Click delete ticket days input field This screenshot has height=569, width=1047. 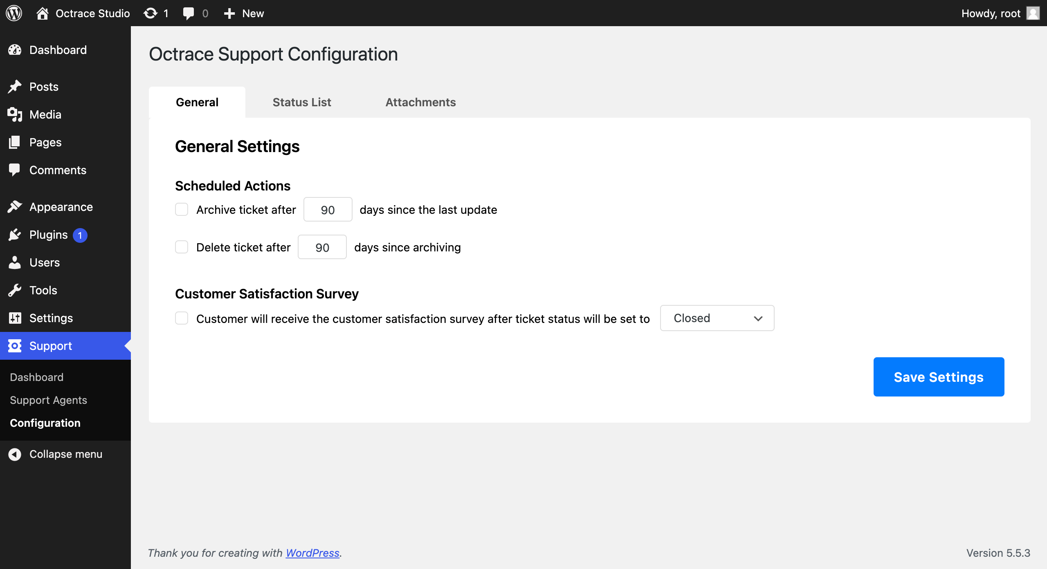pos(322,246)
